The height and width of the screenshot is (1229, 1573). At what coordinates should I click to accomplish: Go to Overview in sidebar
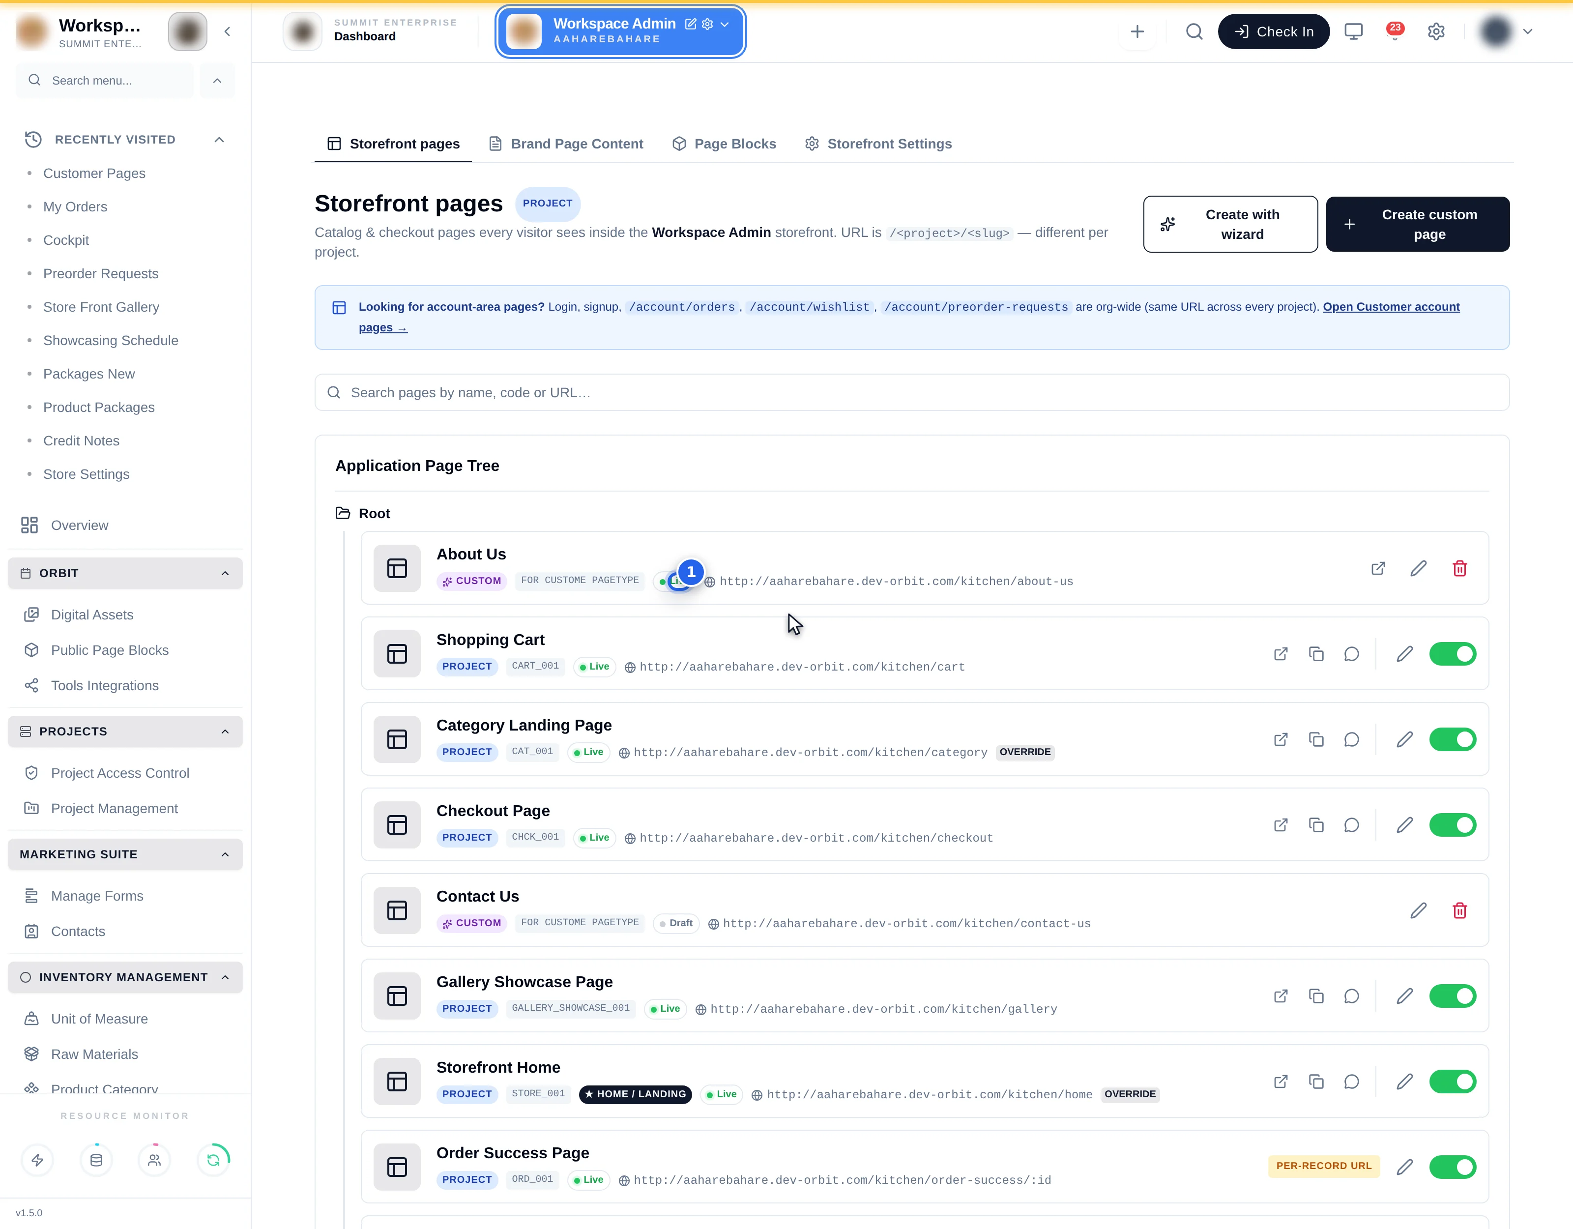click(x=79, y=526)
